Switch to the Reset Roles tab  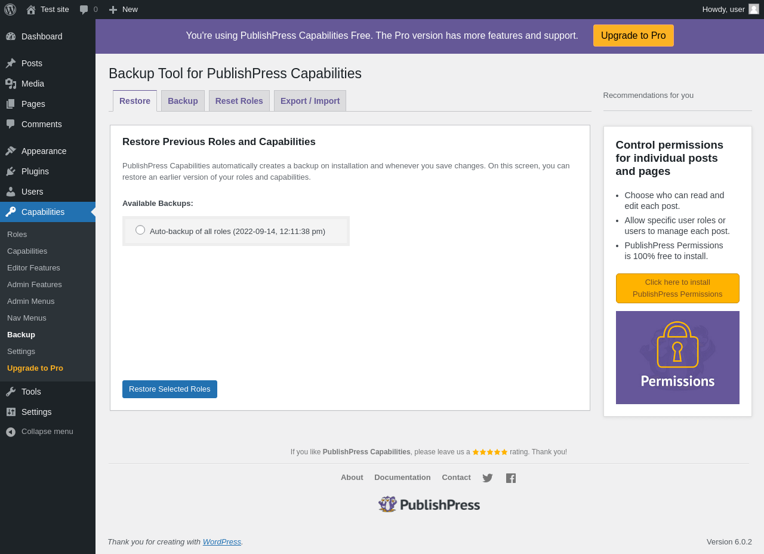(x=239, y=101)
